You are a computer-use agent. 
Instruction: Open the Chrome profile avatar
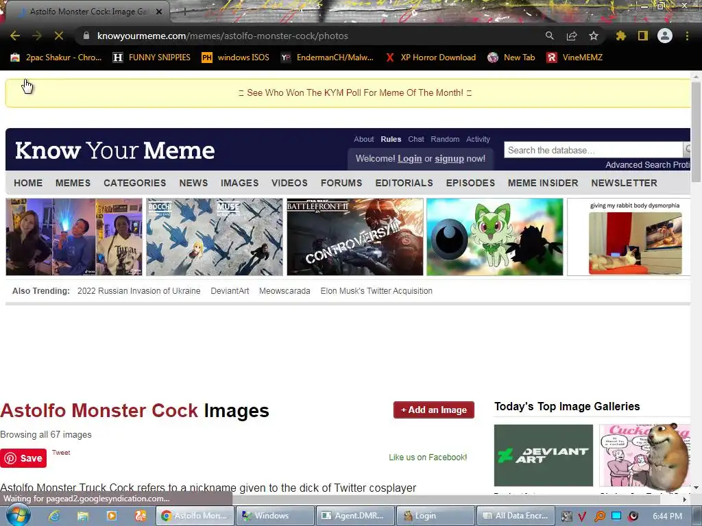665,36
